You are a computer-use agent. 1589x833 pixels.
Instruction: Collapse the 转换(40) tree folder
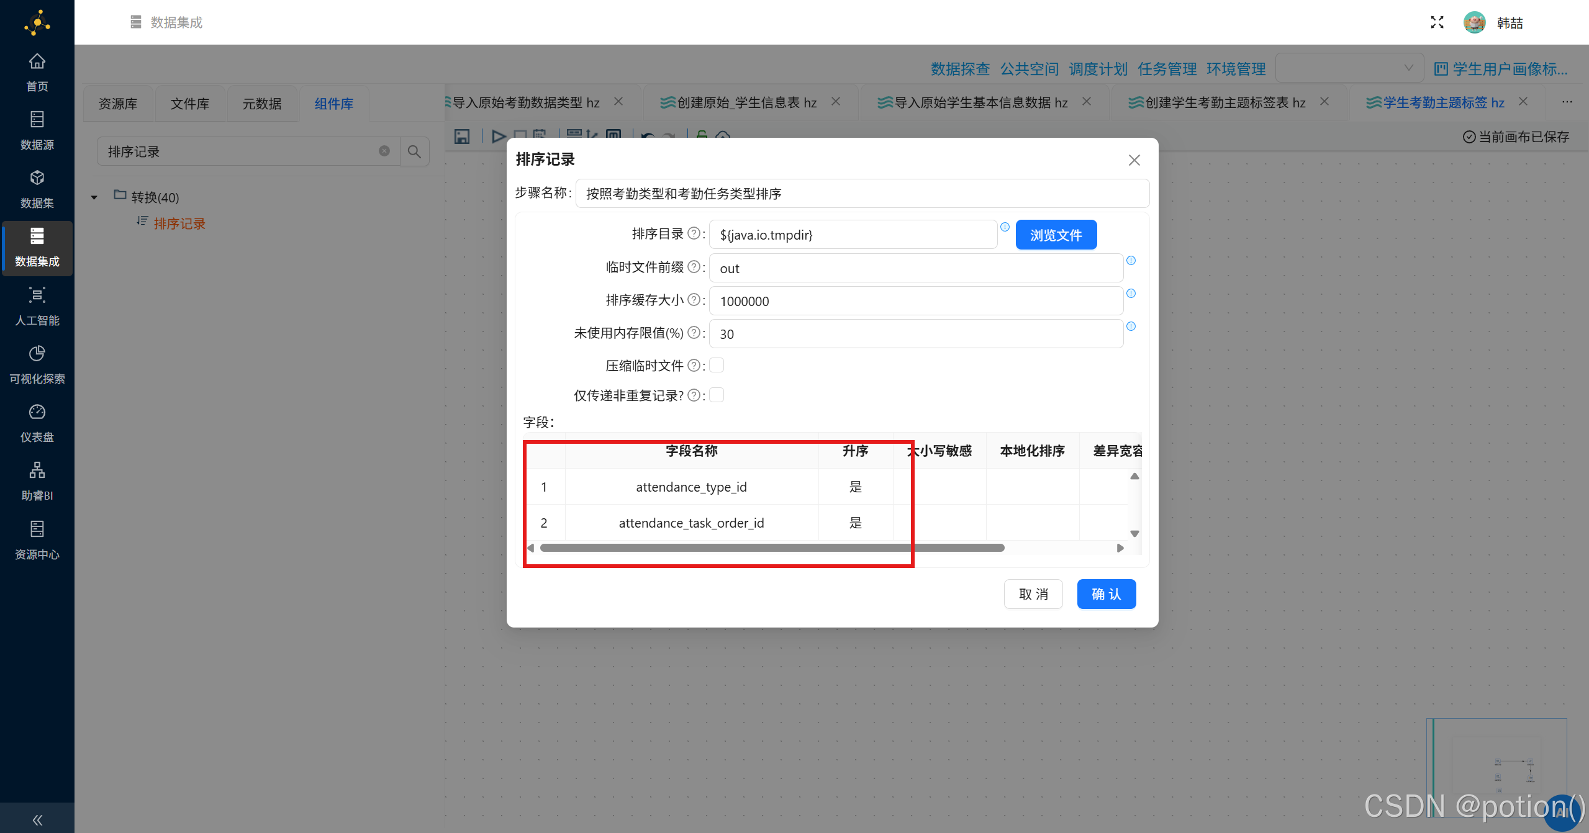[94, 197]
